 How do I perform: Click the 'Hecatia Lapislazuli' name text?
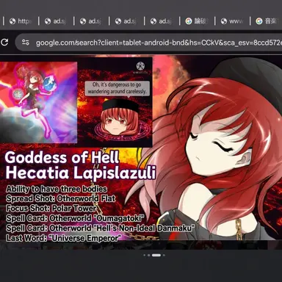click(x=81, y=173)
